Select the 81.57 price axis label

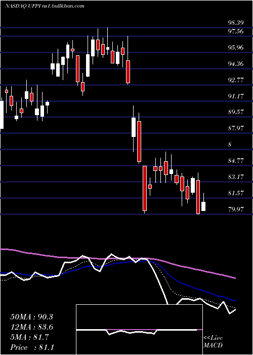[236, 193]
